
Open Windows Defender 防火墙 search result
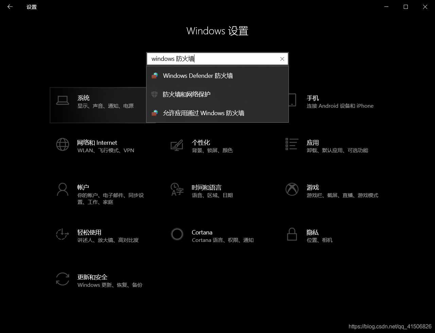(217, 75)
